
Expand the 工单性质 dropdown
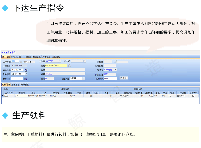[26, 74]
